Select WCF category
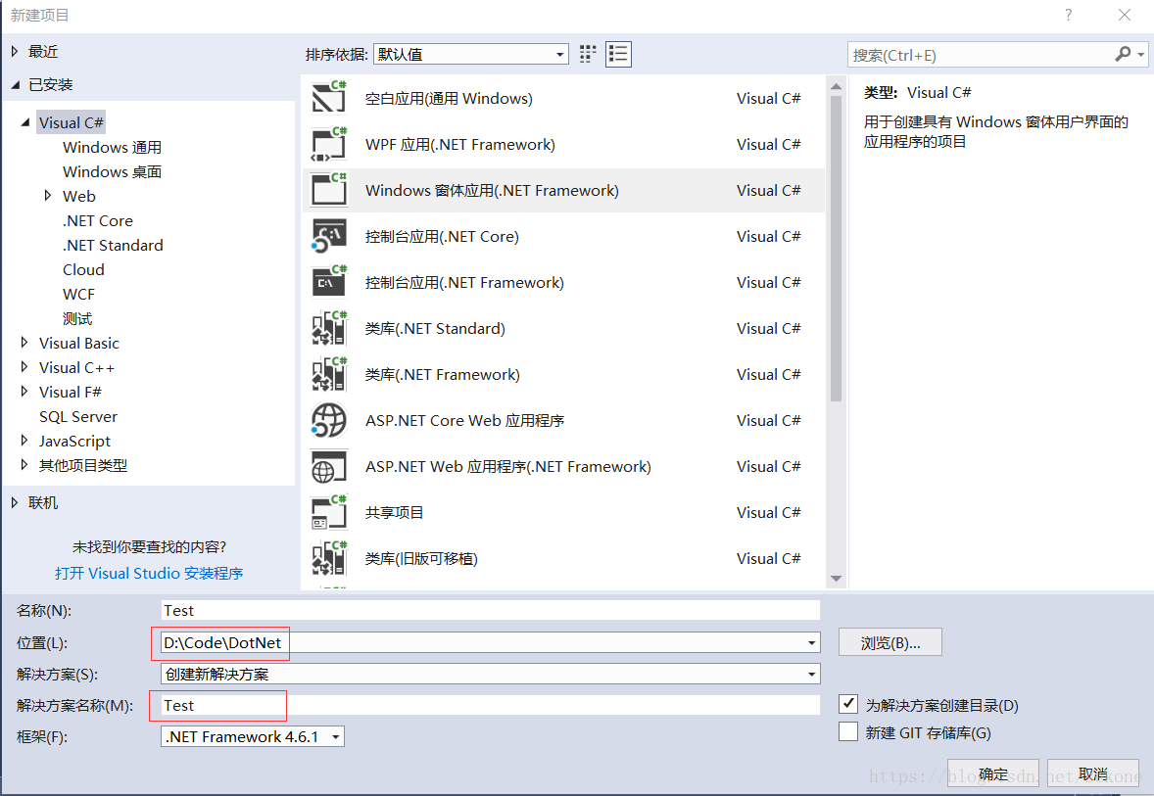1154x796 pixels. 78,295
